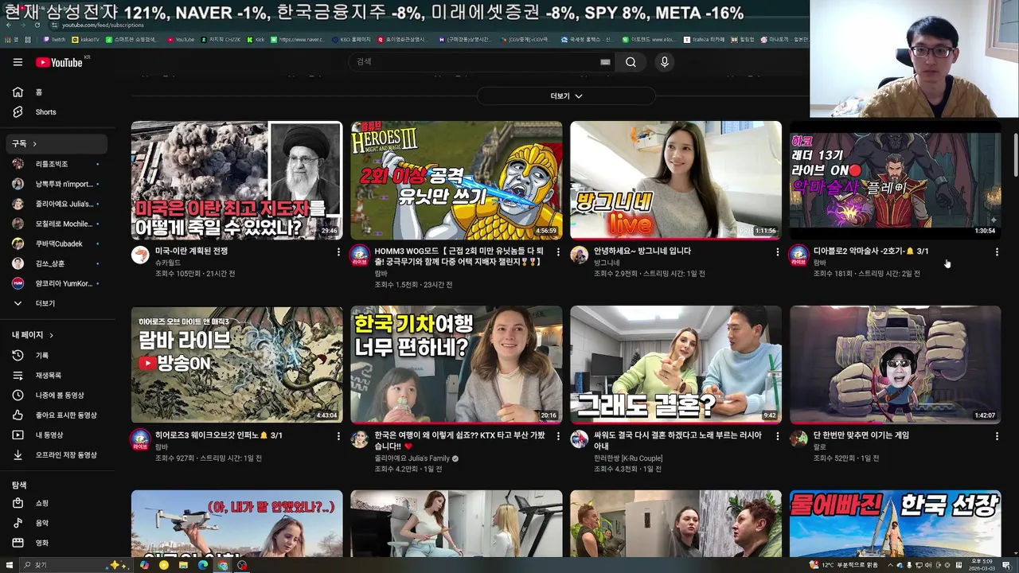This screenshot has width=1019, height=573.
Task: Open 치지직 CHZZK bookmark
Action: 222,39
